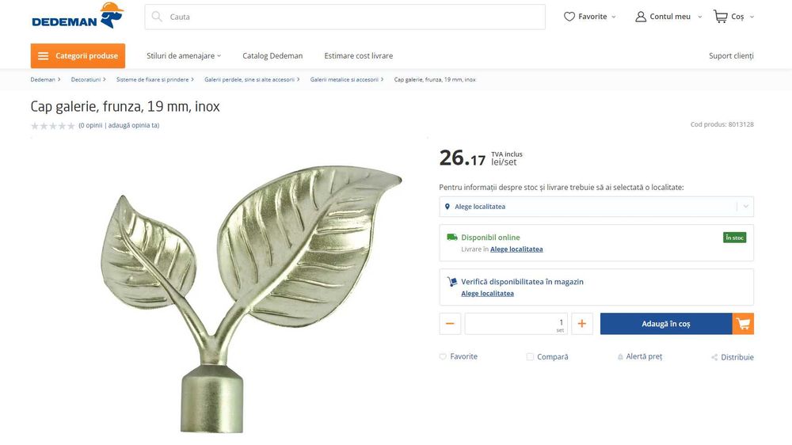Click the Alertă preț bell icon
This screenshot has height=445, width=792.
(x=620, y=357)
